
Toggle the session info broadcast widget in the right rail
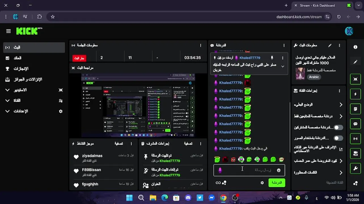(x=355, y=139)
